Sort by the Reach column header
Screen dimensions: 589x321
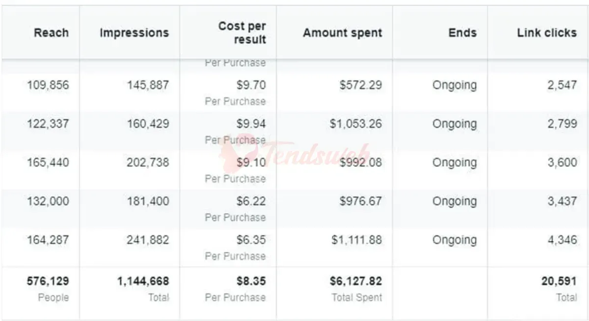[x=51, y=33]
